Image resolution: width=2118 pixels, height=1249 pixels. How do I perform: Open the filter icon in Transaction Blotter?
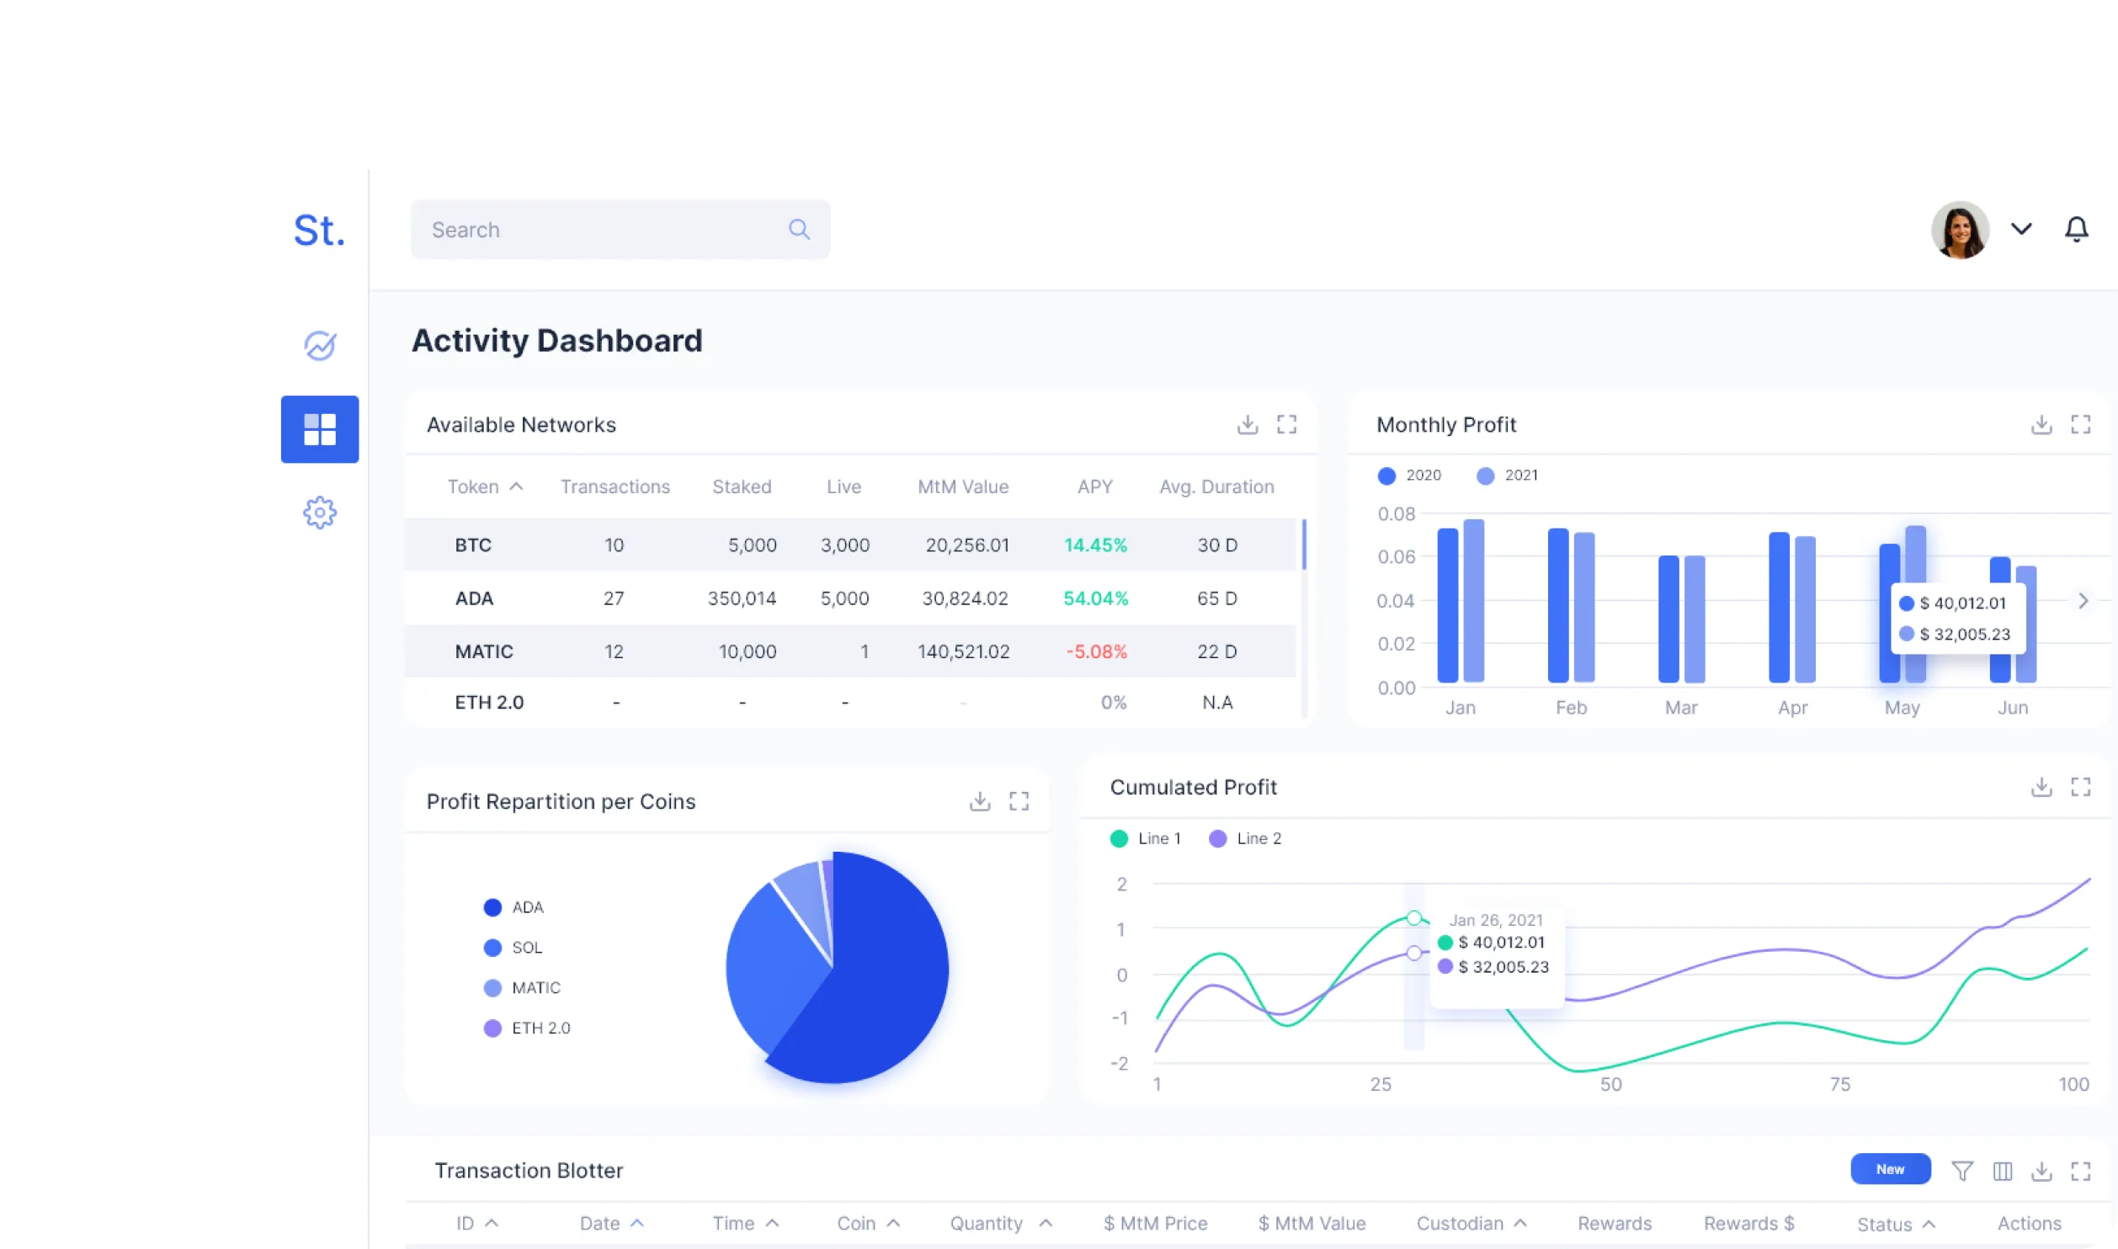[1962, 1170]
